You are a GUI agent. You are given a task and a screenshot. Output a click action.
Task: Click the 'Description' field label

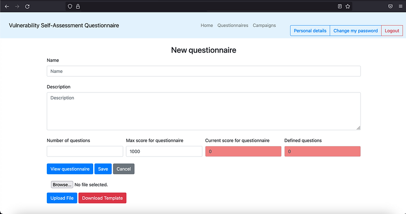58,87
